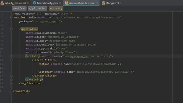The image size is (183, 103).
Task: Click the android:supportsRtl attribute
Action: click(41, 48)
